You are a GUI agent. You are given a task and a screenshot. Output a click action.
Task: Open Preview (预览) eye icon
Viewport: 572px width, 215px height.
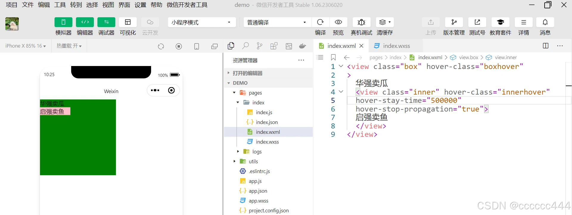pyautogui.click(x=338, y=22)
